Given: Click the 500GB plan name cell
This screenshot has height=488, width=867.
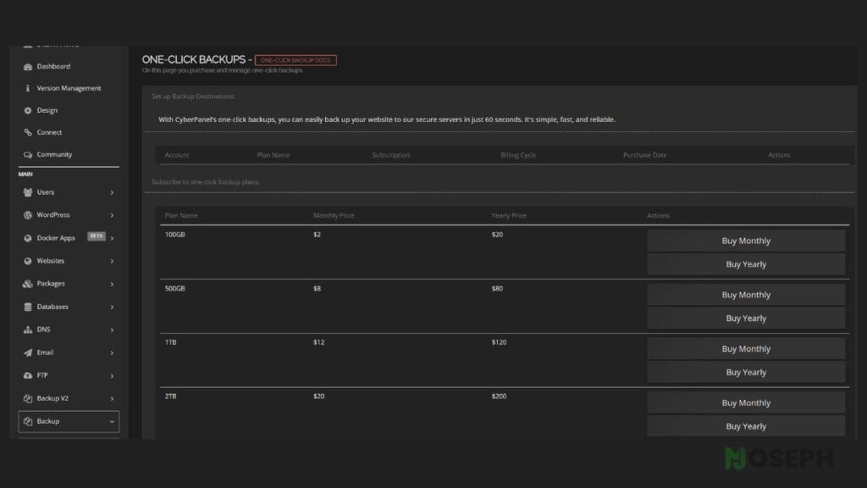Looking at the screenshot, I should pos(174,288).
